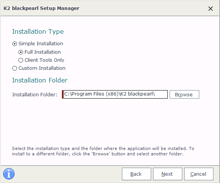Click inside the installation folder path field
Screen dimensions: 220x183
(x=115, y=94)
